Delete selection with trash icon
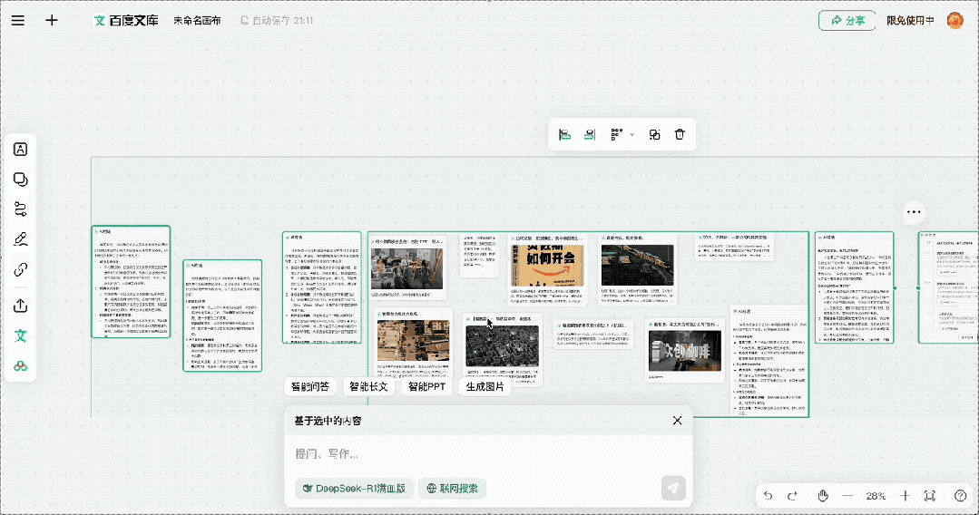Image resolution: width=979 pixels, height=515 pixels. (x=680, y=134)
